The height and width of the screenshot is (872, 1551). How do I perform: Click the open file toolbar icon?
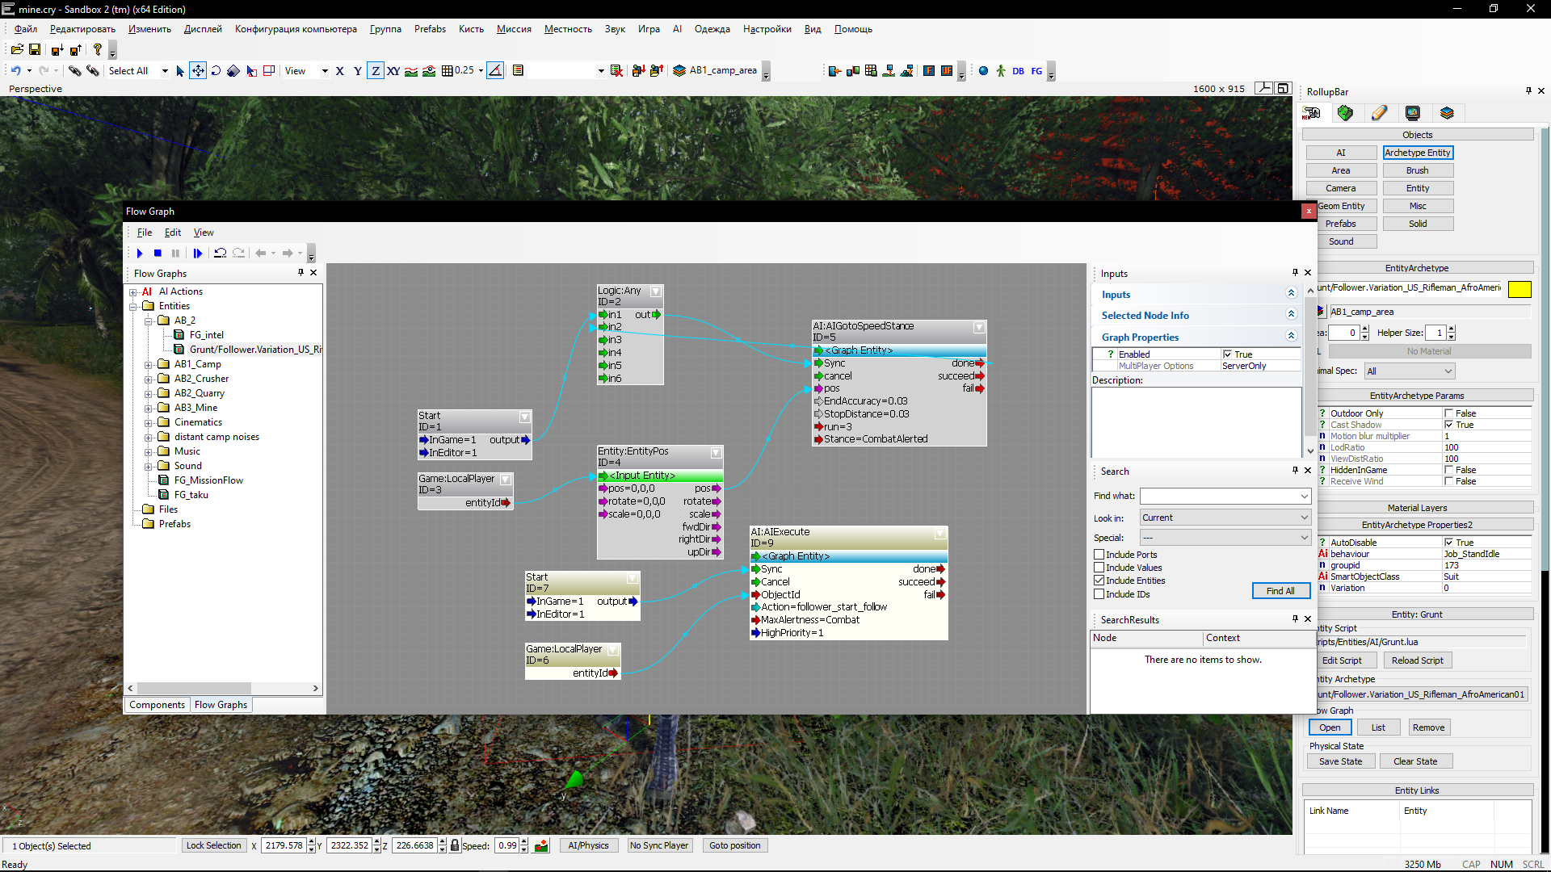17,50
